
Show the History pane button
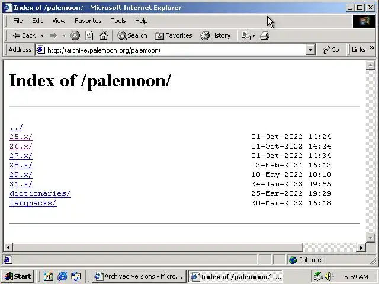tap(215, 35)
